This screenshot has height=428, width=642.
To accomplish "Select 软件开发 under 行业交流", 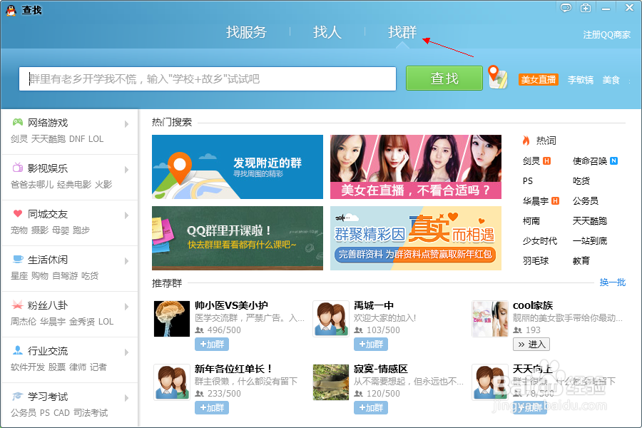I will click(x=28, y=367).
